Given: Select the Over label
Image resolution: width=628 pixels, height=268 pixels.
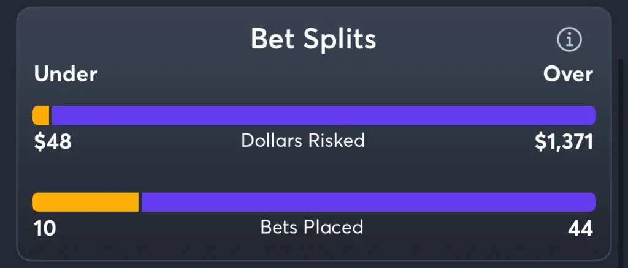Looking at the screenshot, I should pos(568,75).
